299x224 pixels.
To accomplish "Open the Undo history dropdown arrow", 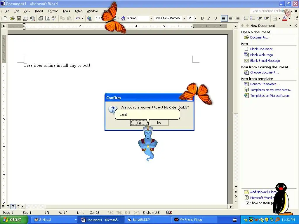I will click(83, 18).
